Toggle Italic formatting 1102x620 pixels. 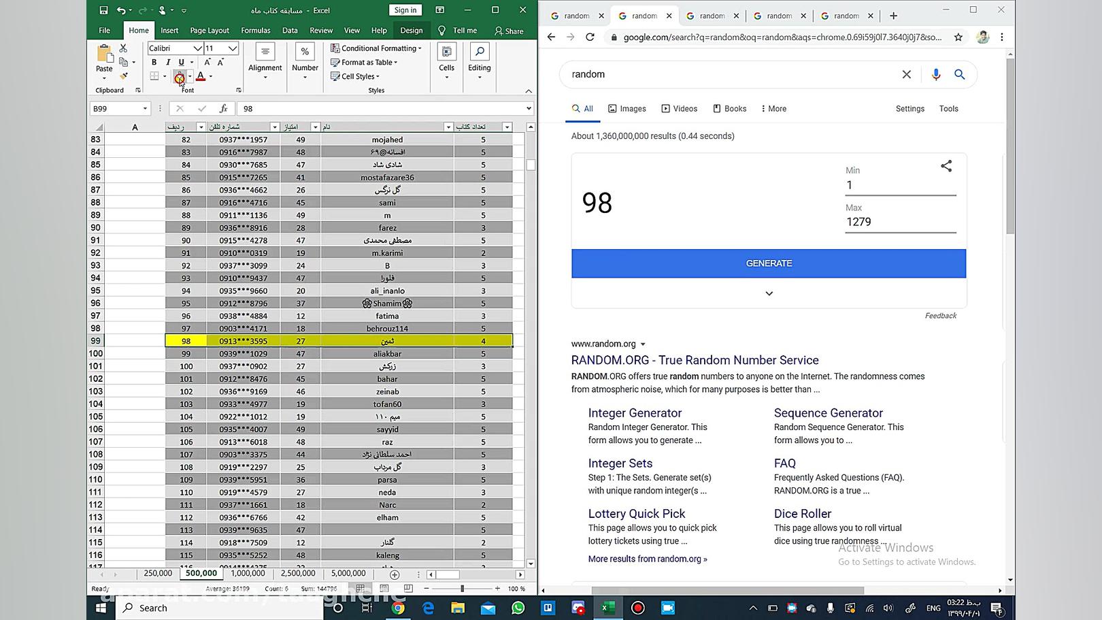(x=167, y=62)
